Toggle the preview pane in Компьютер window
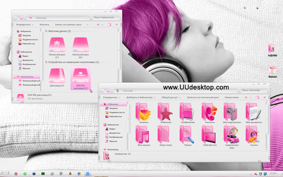The height and width of the screenshot is (177, 283). 109,24
